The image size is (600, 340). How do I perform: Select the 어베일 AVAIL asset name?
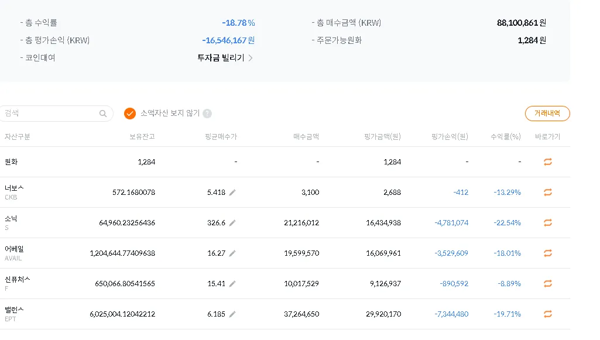click(x=14, y=253)
